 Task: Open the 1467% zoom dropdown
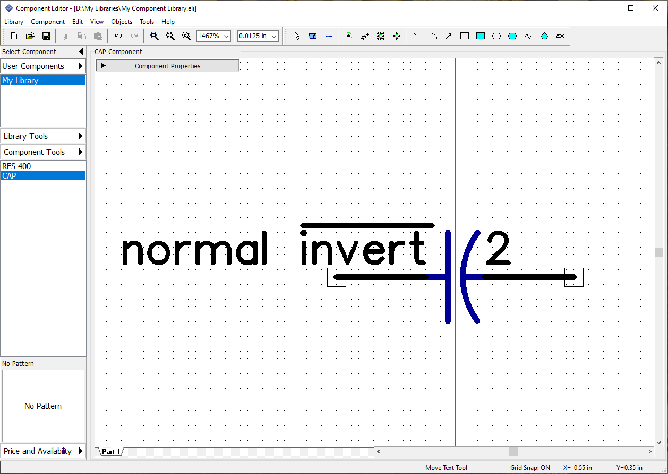point(226,36)
